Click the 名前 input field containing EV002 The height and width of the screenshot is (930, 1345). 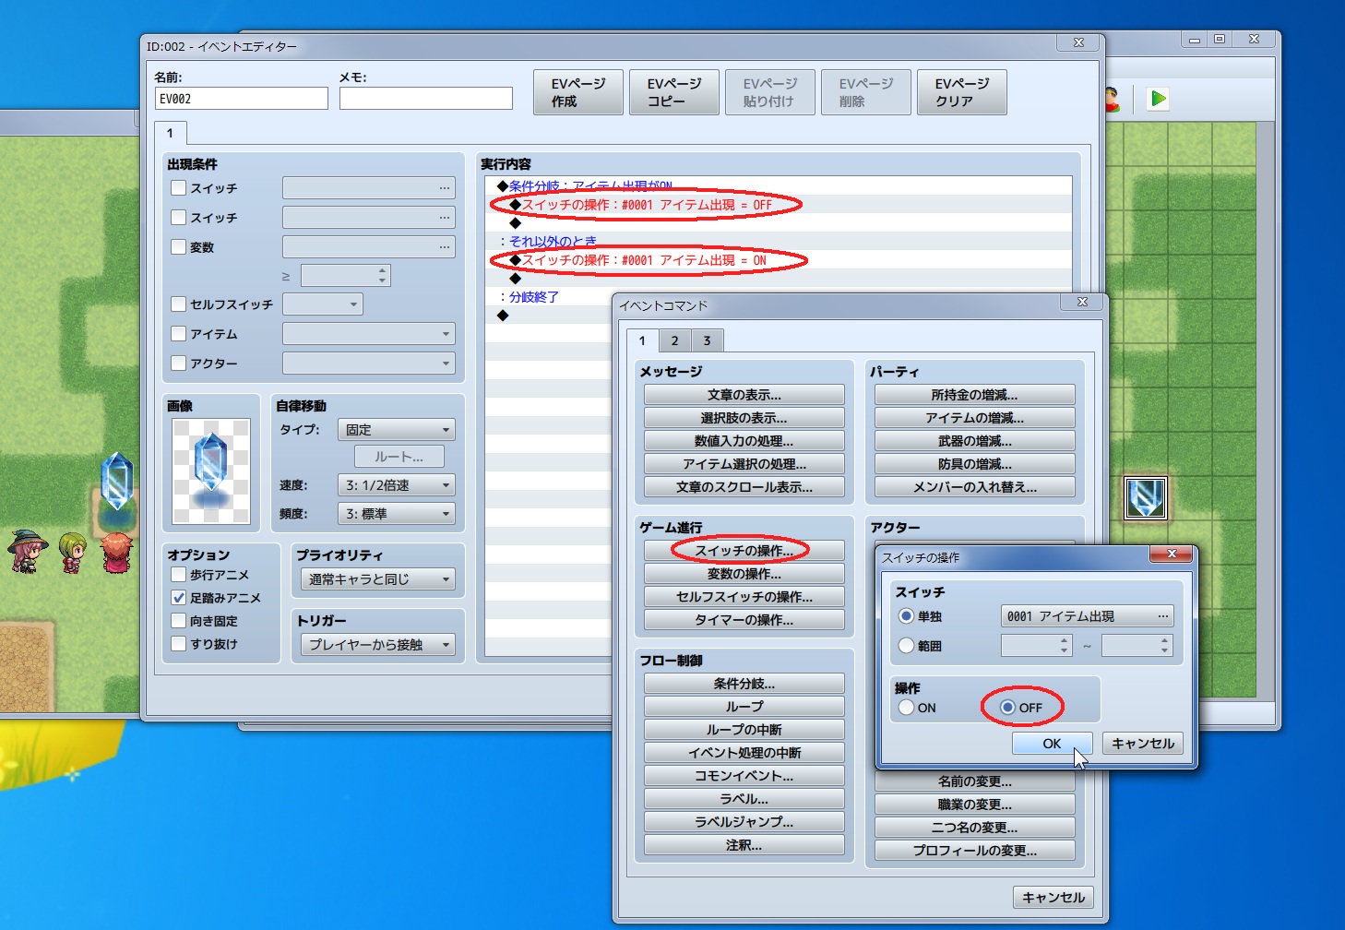(x=242, y=99)
